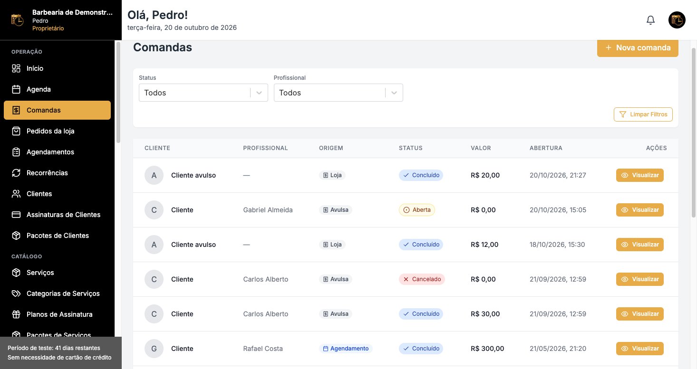Viewport: 697px width, 369px height.
Task: Click the Assinaturas de Clientes card icon
Action: coord(16,215)
